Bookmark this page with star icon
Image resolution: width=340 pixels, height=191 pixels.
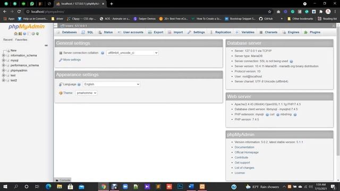(x=269, y=12)
